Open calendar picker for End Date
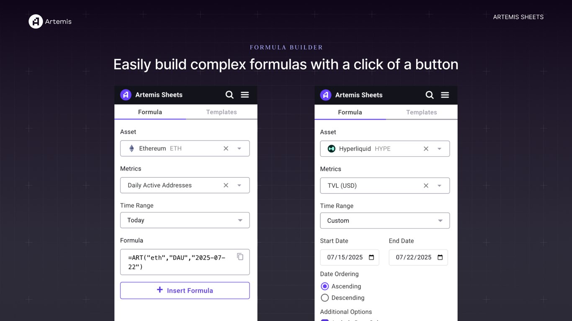The width and height of the screenshot is (572, 321). 440,257
